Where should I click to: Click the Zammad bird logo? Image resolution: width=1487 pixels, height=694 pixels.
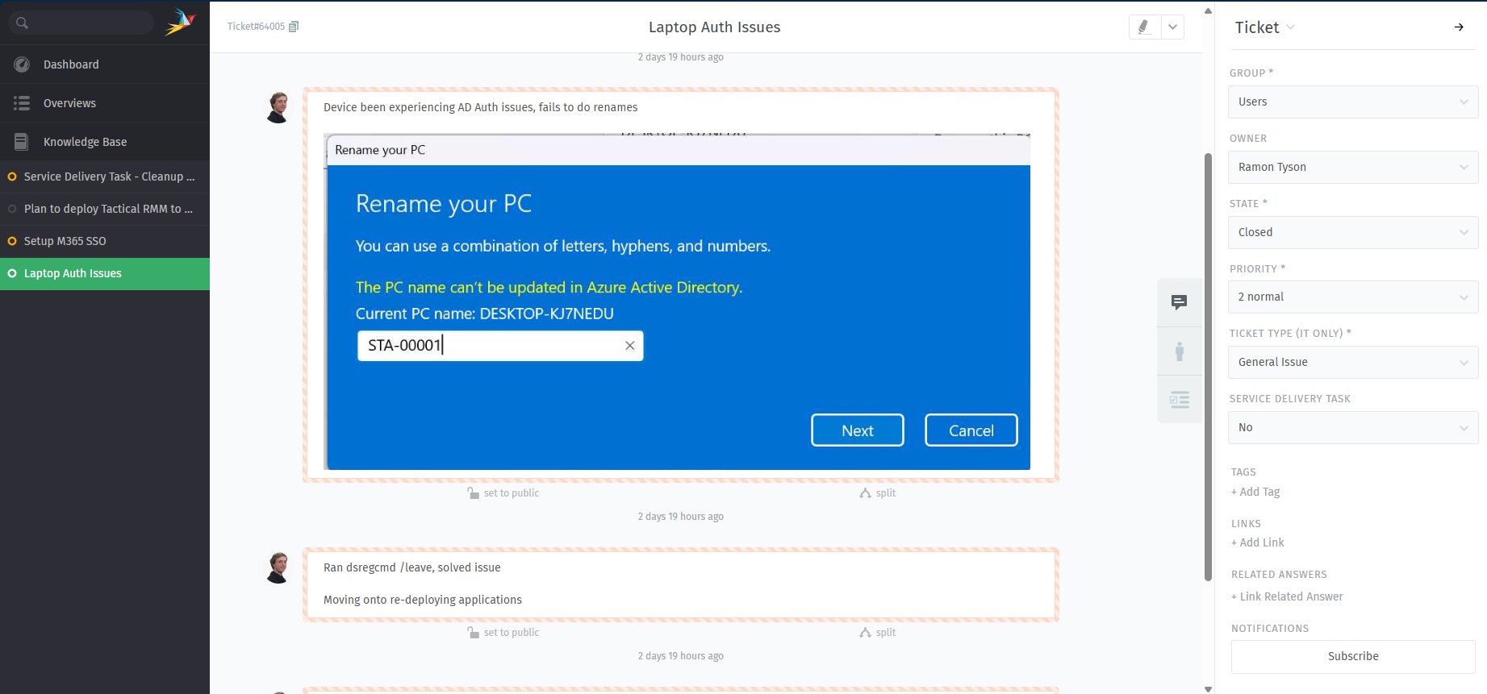coord(180,23)
